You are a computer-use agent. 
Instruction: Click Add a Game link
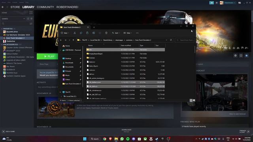[x=10, y=131]
